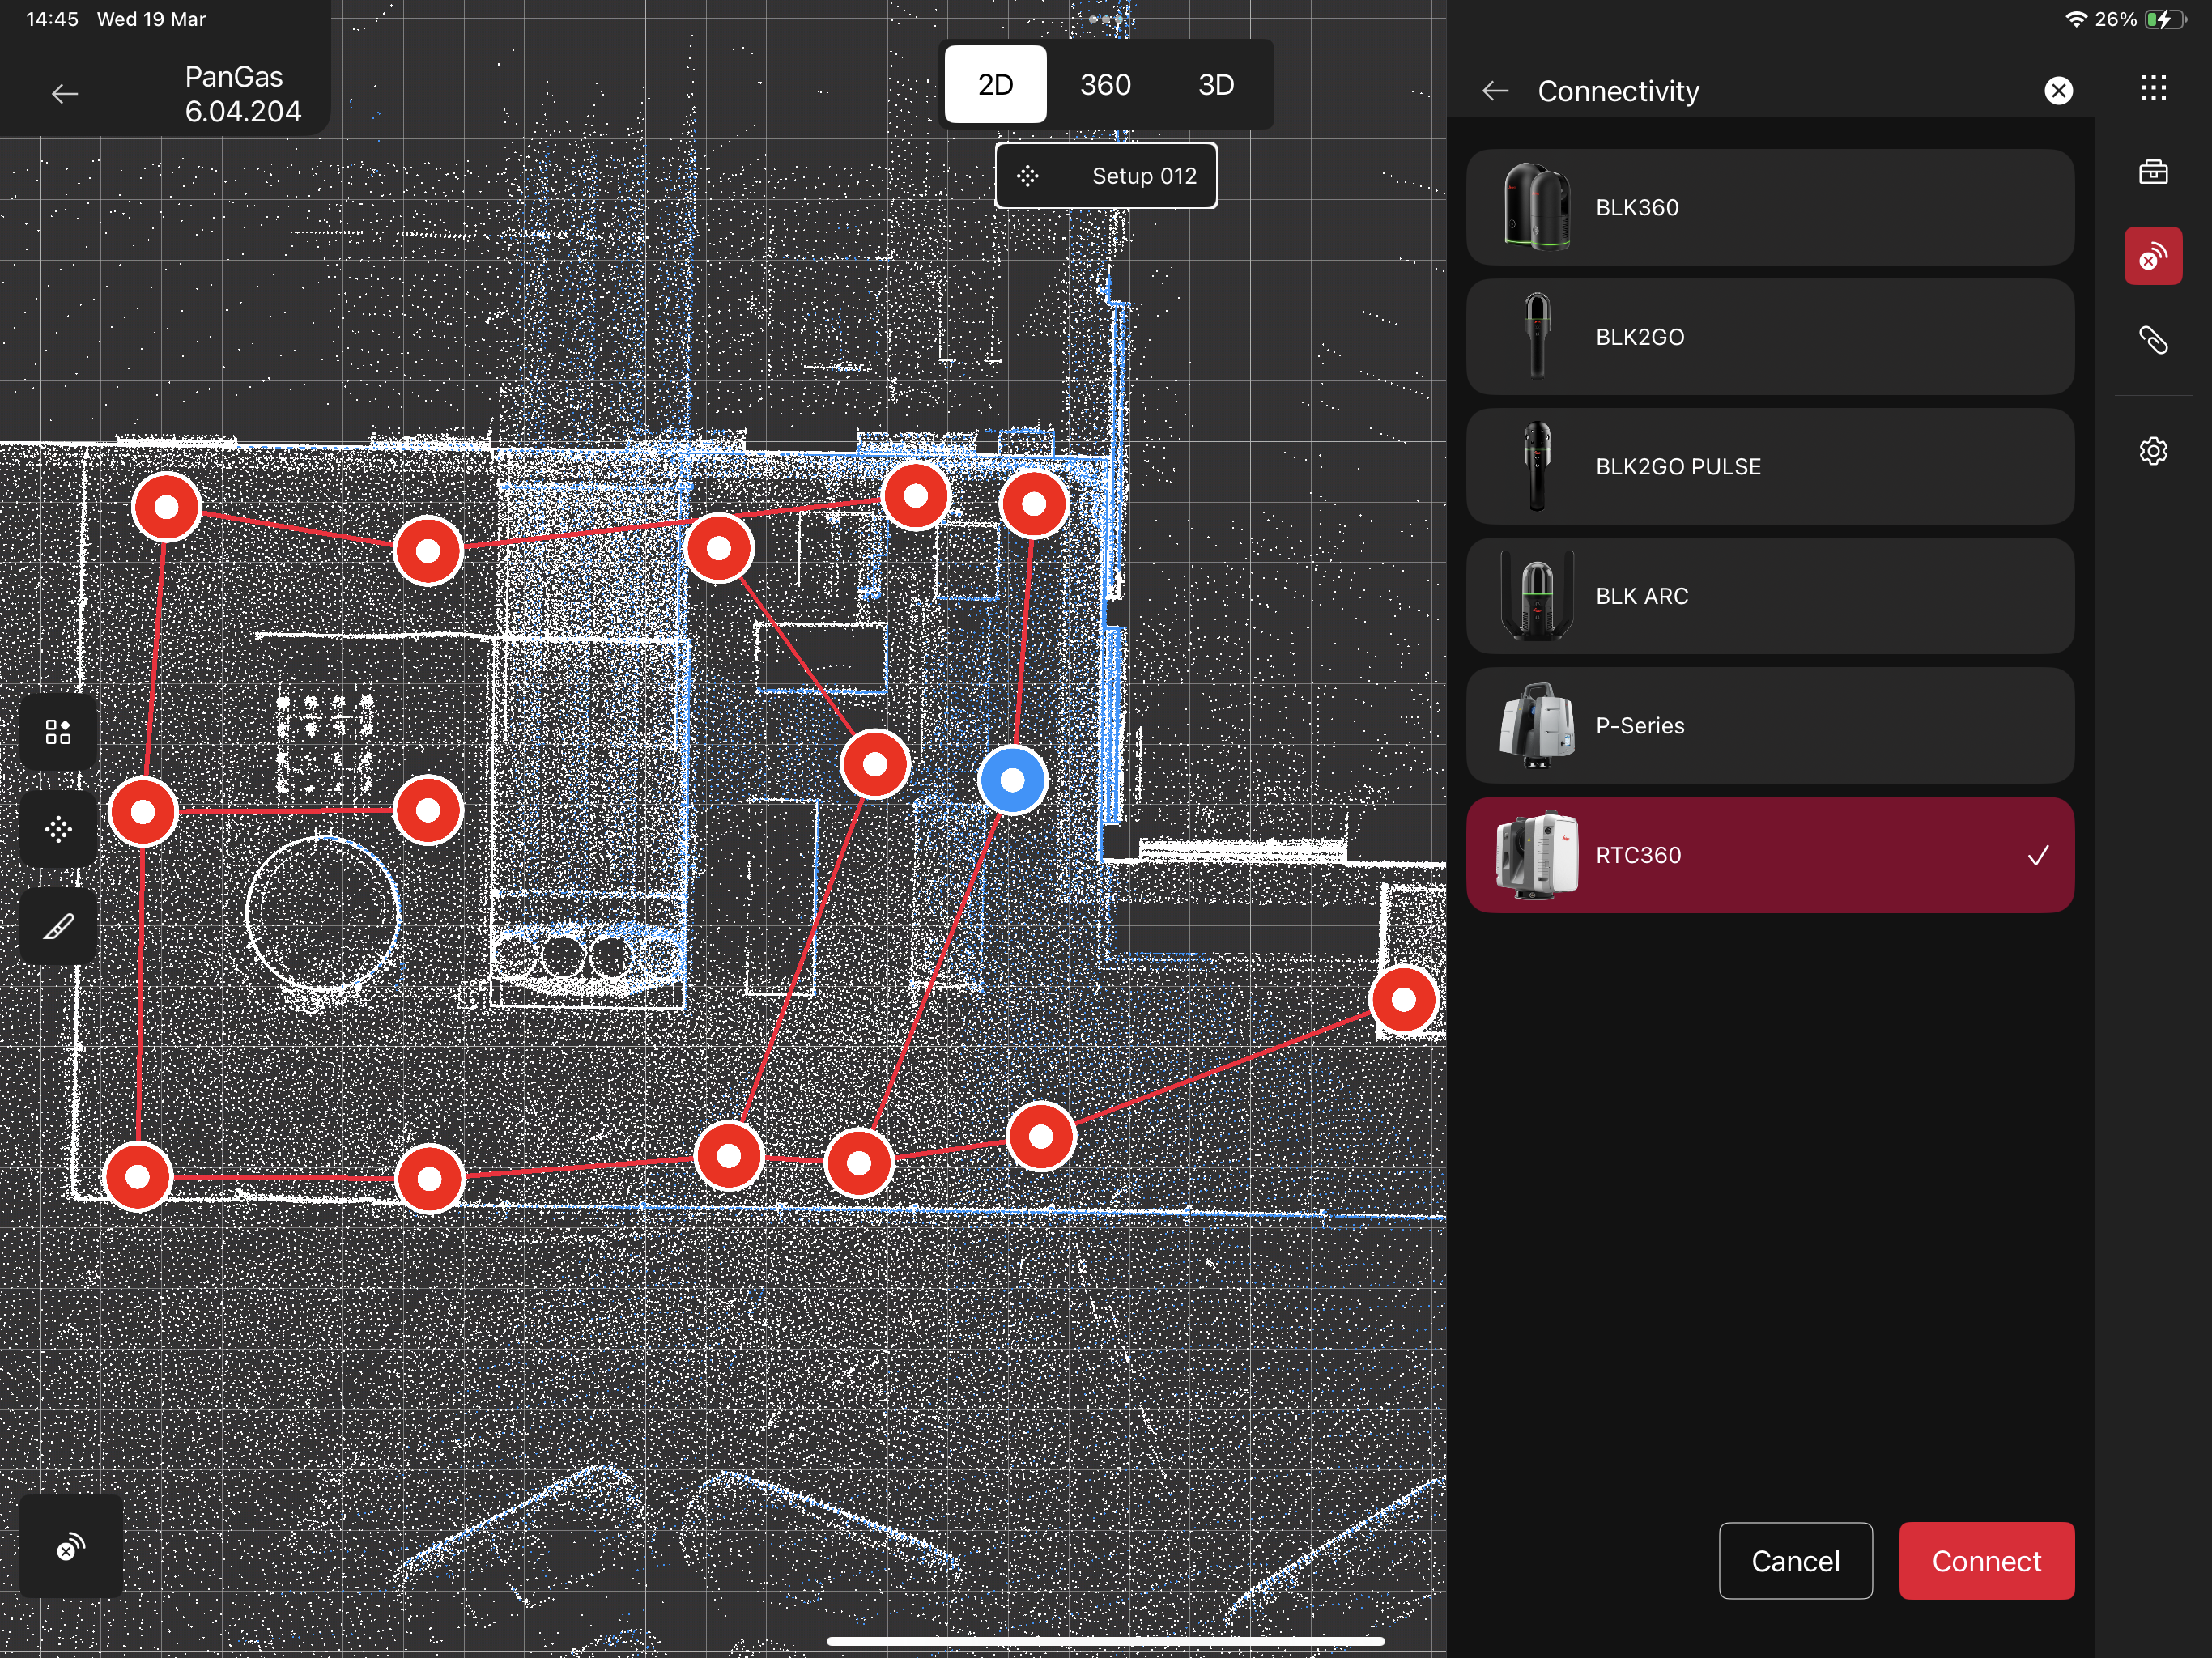This screenshot has width=2212, height=1658.
Task: Select the pencil drawing tool
Action: coord(58,926)
